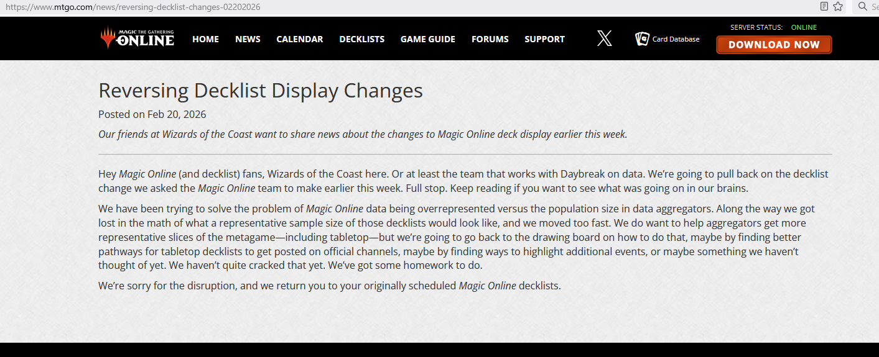Click the Reversing Decklist Display Changes heading
Screen dimensions: 879x357
(261, 91)
